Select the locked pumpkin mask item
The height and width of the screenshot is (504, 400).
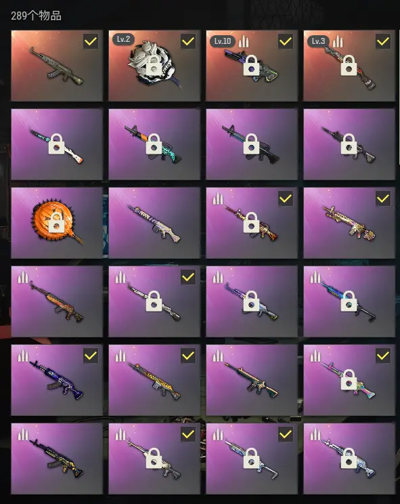(x=57, y=223)
